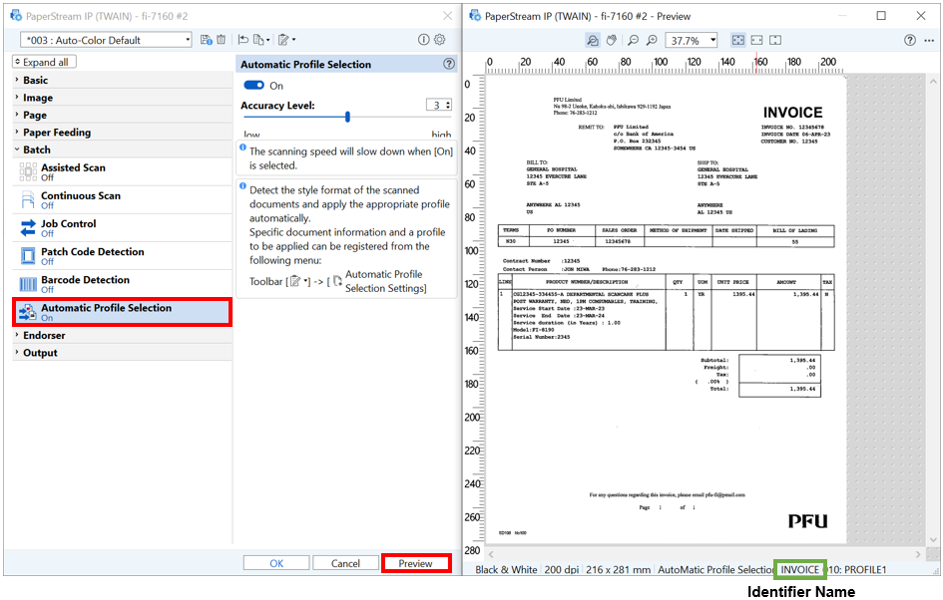943x600 pixels.
Task: Click the preview horizontal scrollbar
Action: [x=705, y=554]
